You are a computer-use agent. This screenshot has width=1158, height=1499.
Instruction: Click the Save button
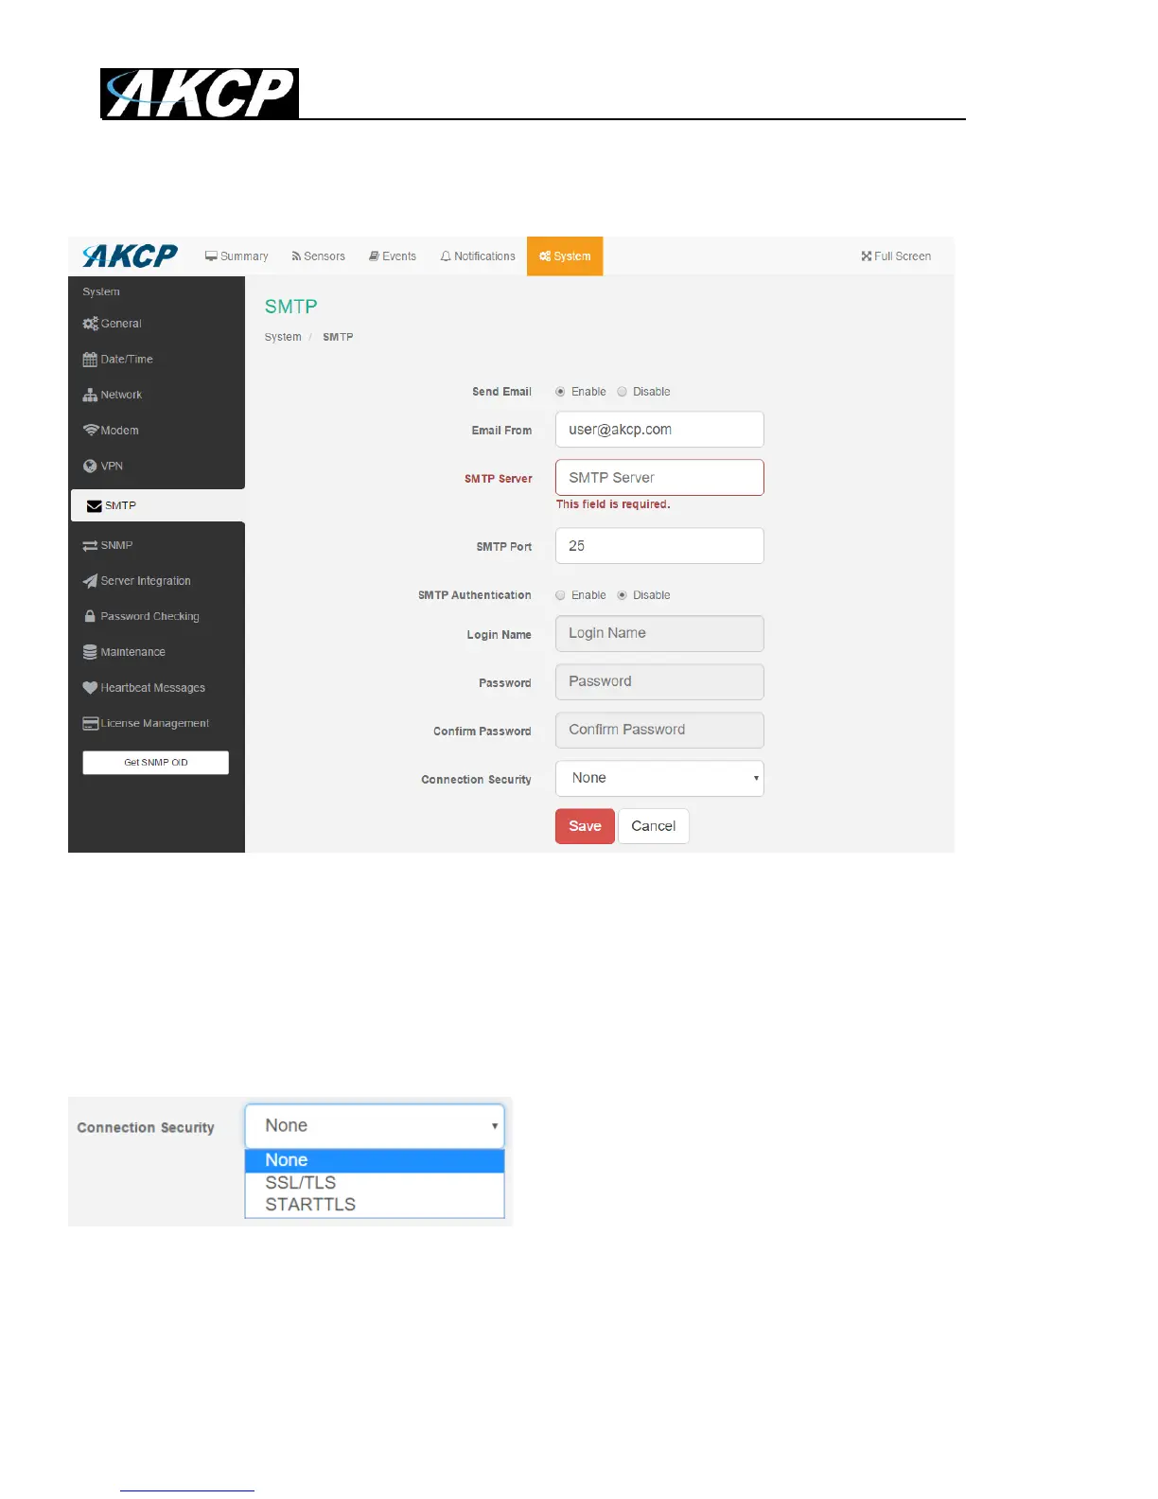tap(585, 826)
